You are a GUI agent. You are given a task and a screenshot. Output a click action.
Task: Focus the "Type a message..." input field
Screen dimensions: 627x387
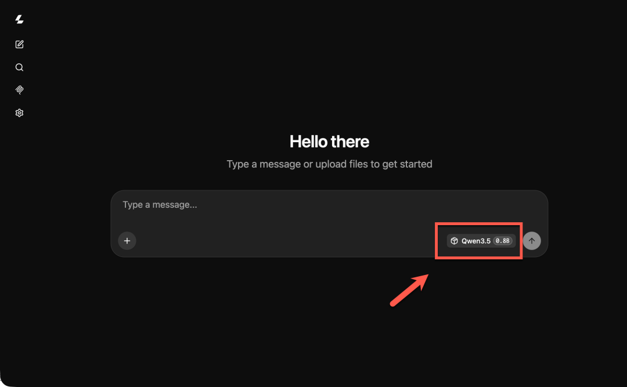[x=329, y=205]
